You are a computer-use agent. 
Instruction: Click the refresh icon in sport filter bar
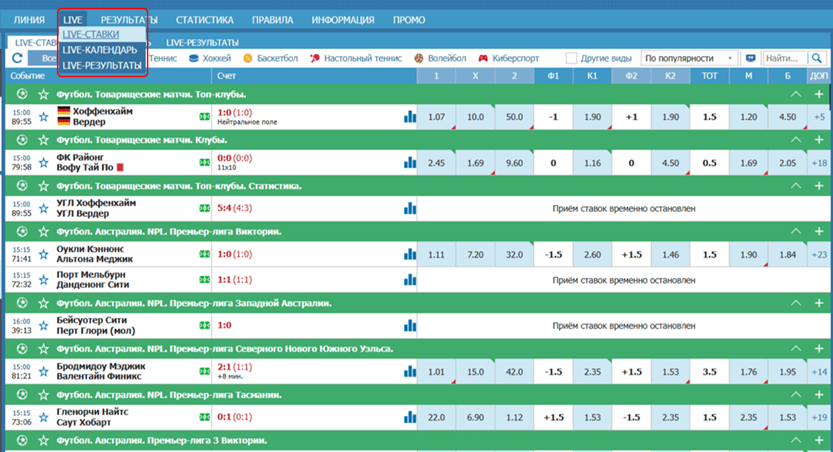coord(18,59)
